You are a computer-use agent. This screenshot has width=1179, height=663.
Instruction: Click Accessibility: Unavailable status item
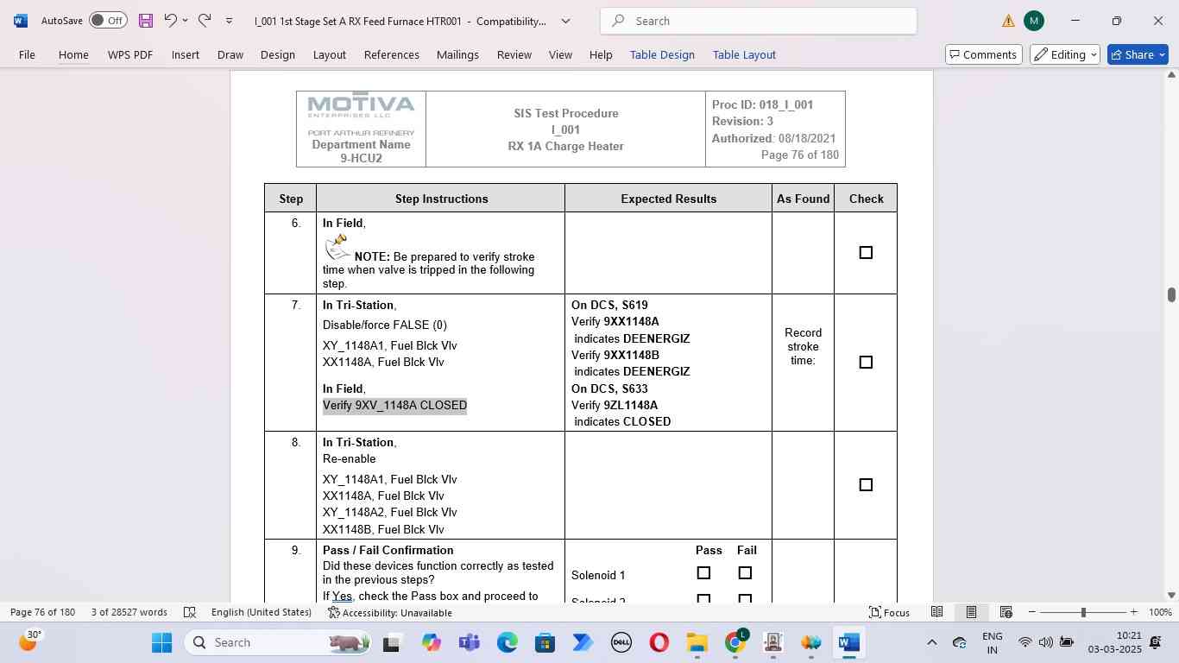pos(390,612)
